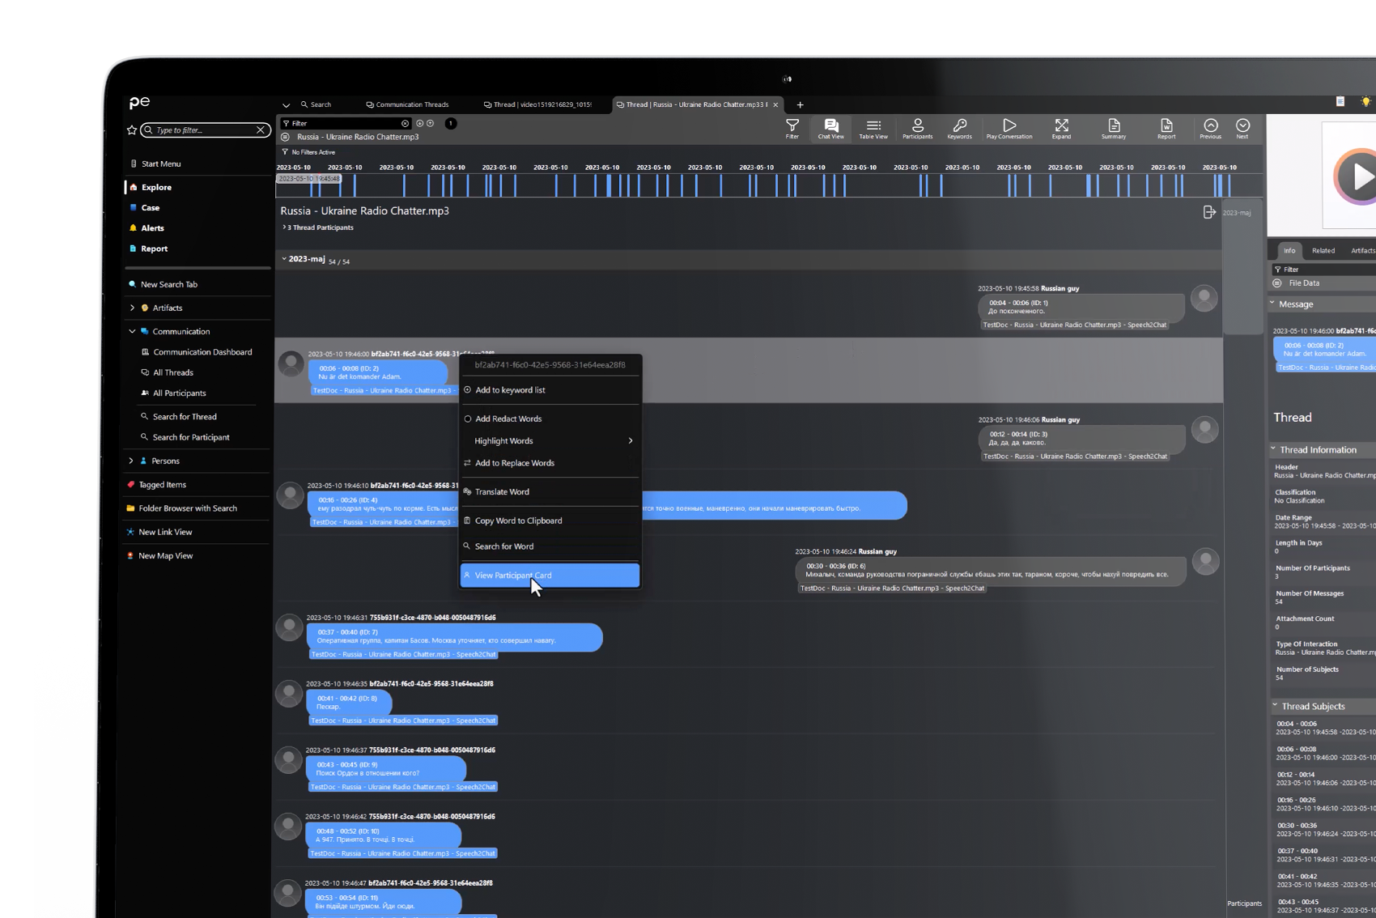Collapse the Thread Information section

[1273, 449]
